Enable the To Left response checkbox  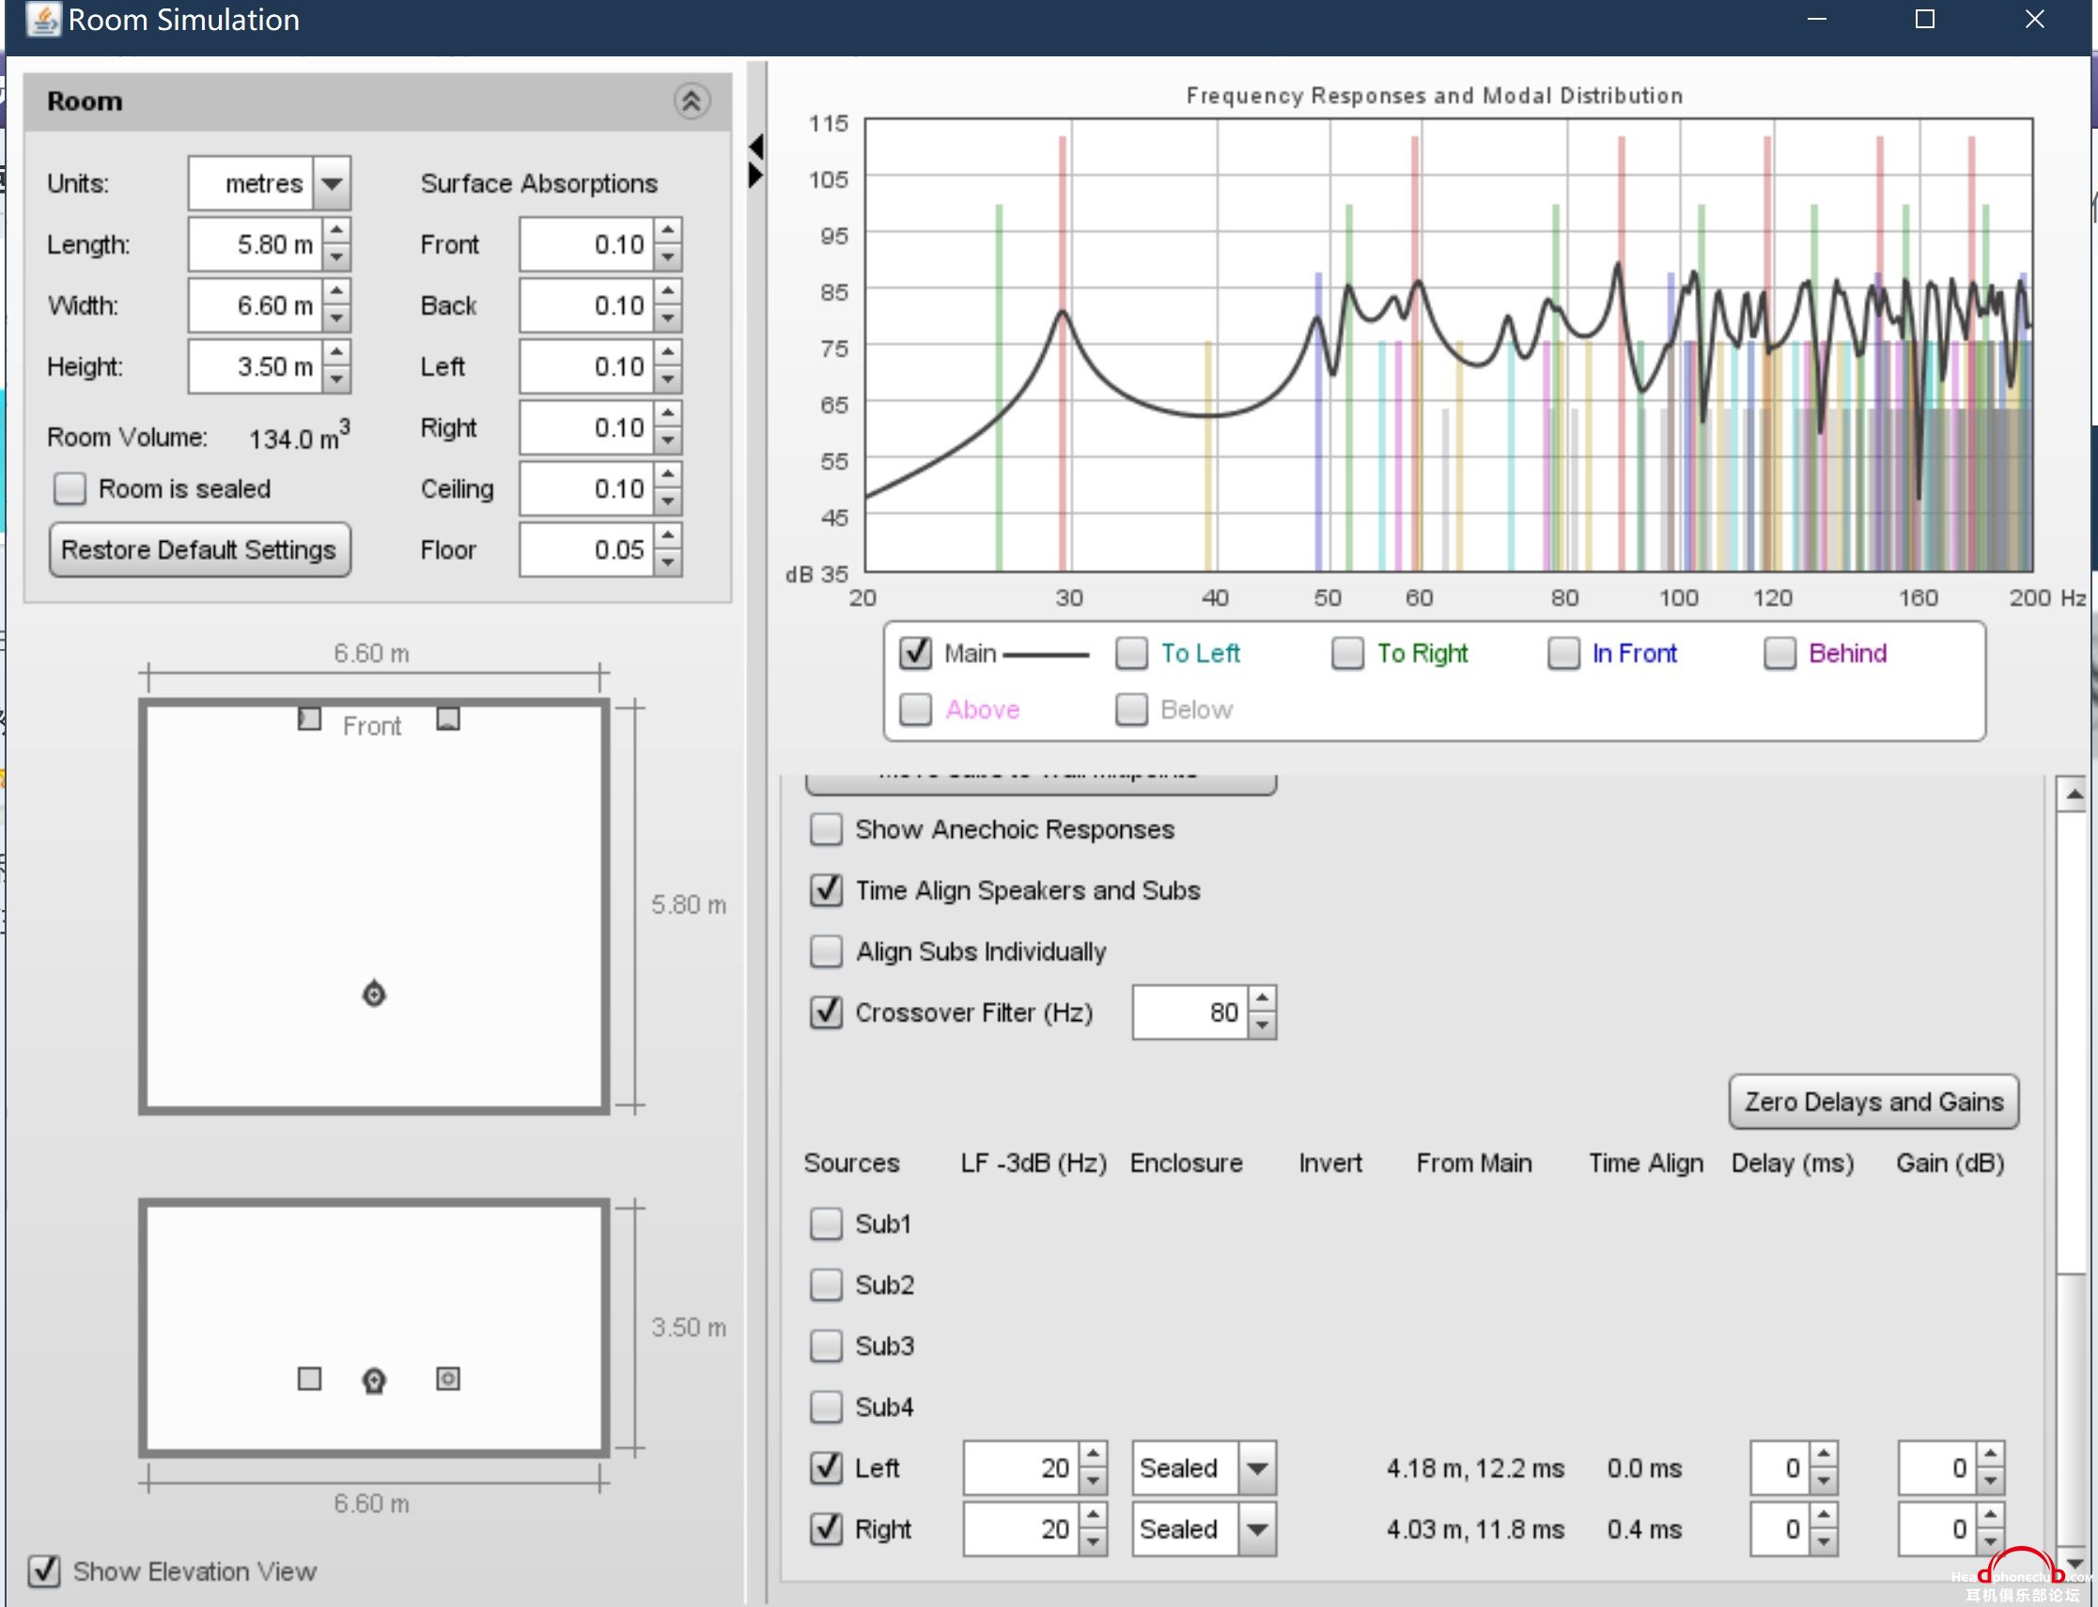pos(1132,654)
